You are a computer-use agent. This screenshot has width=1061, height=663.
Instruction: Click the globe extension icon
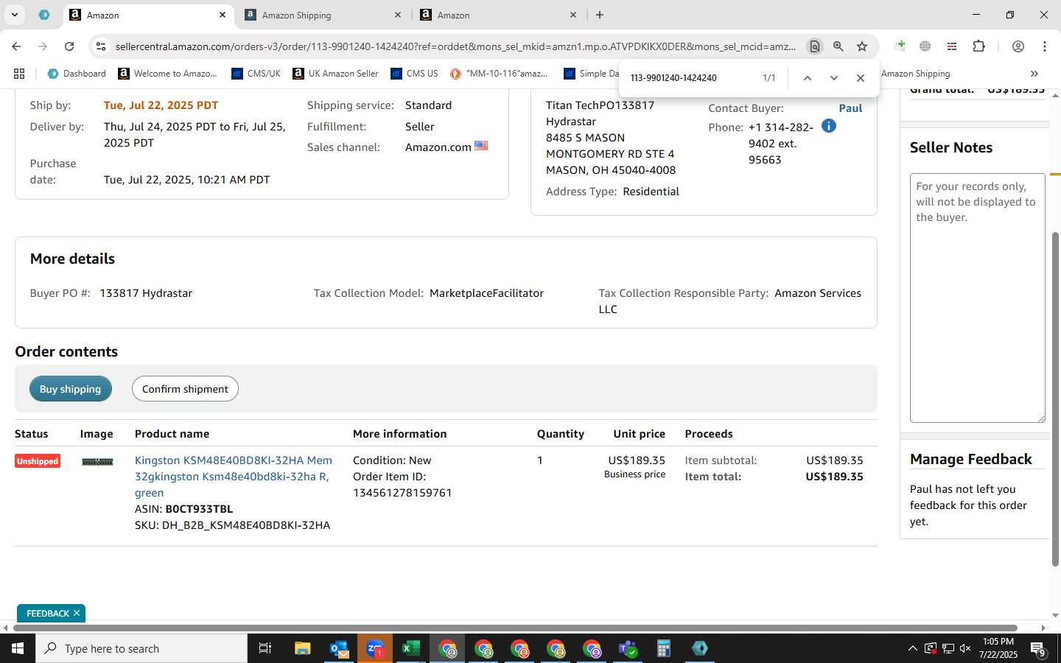point(925,46)
